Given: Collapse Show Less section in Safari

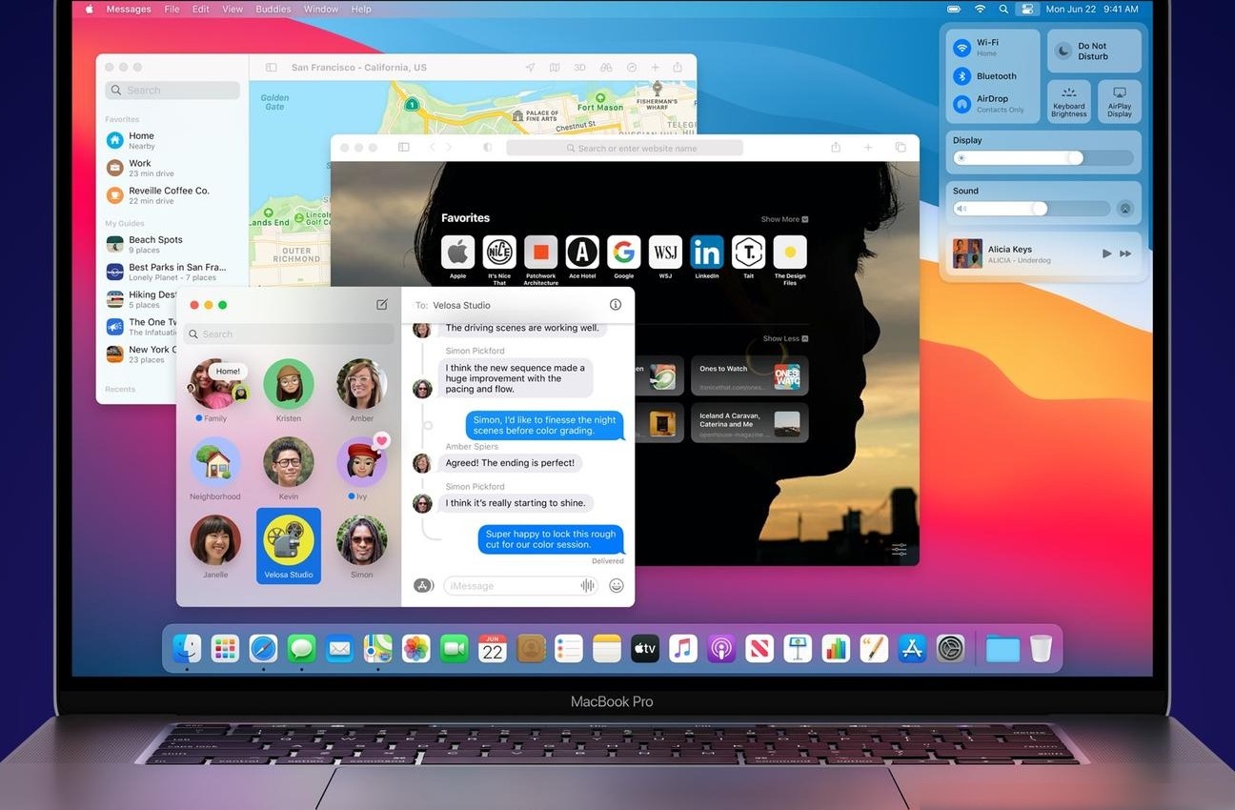Looking at the screenshot, I should pos(785,338).
